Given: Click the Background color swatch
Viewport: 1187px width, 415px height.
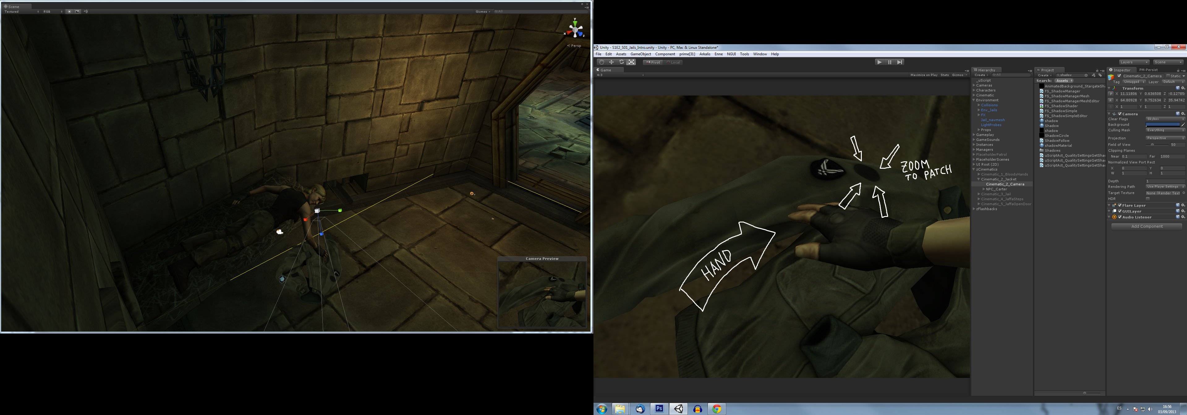Looking at the screenshot, I should pyautogui.click(x=1163, y=125).
